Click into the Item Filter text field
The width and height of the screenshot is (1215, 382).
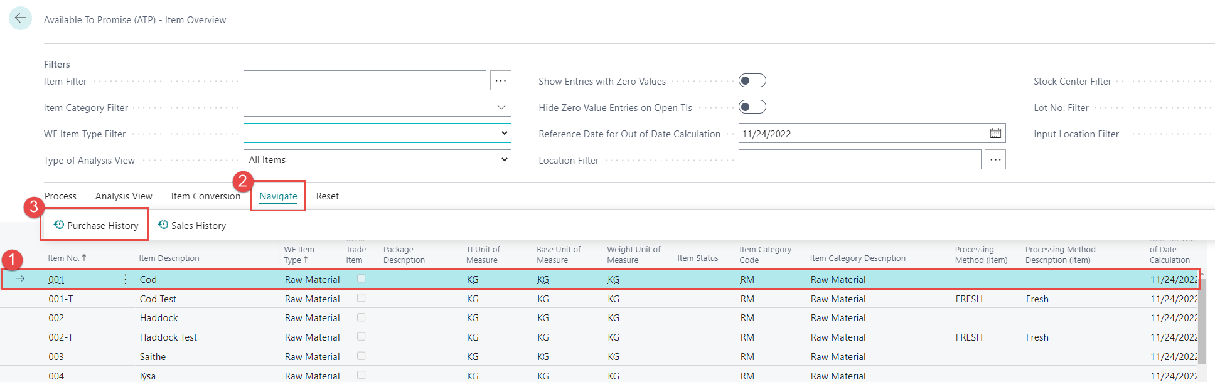(364, 81)
